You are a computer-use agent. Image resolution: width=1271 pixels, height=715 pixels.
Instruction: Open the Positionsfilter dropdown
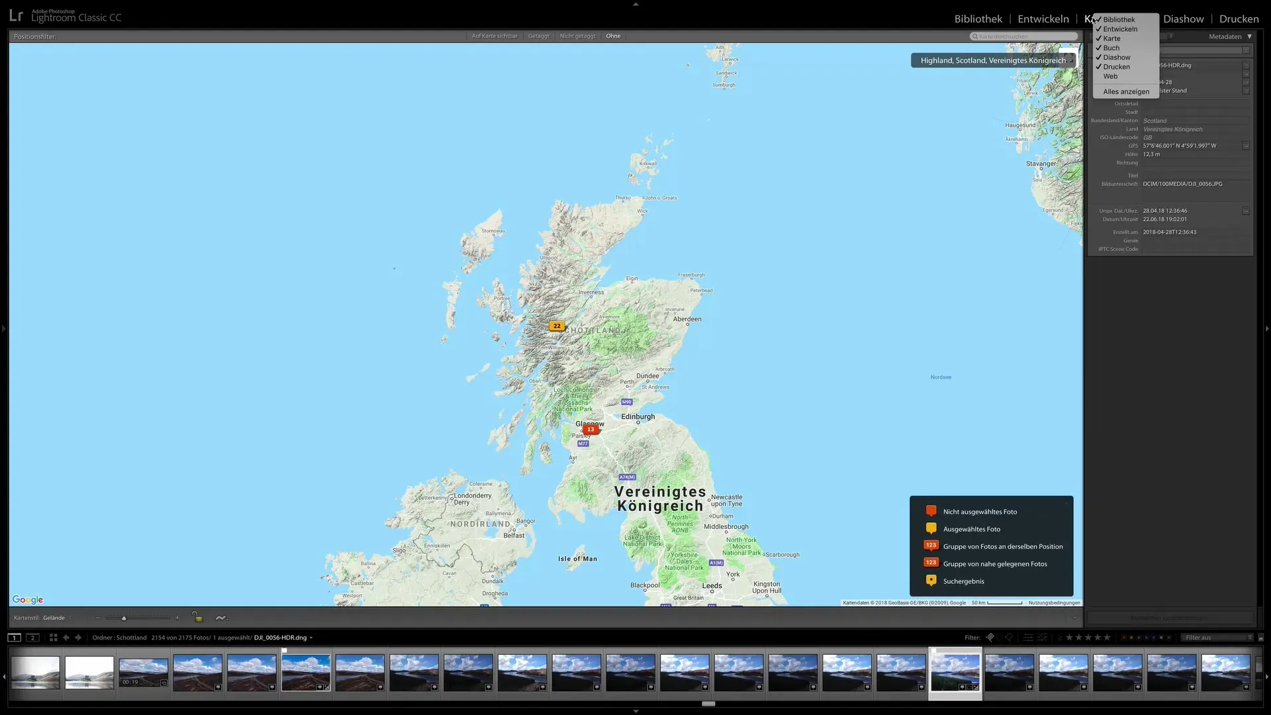click(x=34, y=36)
